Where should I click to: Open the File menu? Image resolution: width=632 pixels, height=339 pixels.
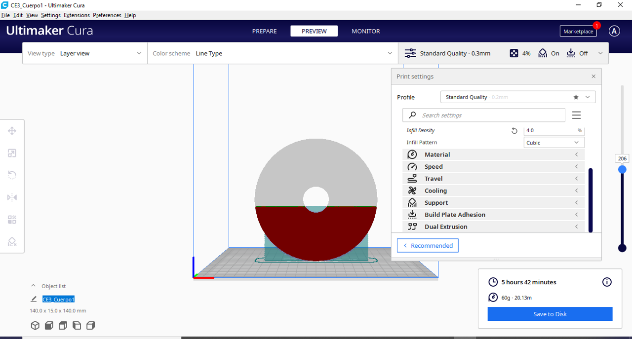click(x=5, y=15)
